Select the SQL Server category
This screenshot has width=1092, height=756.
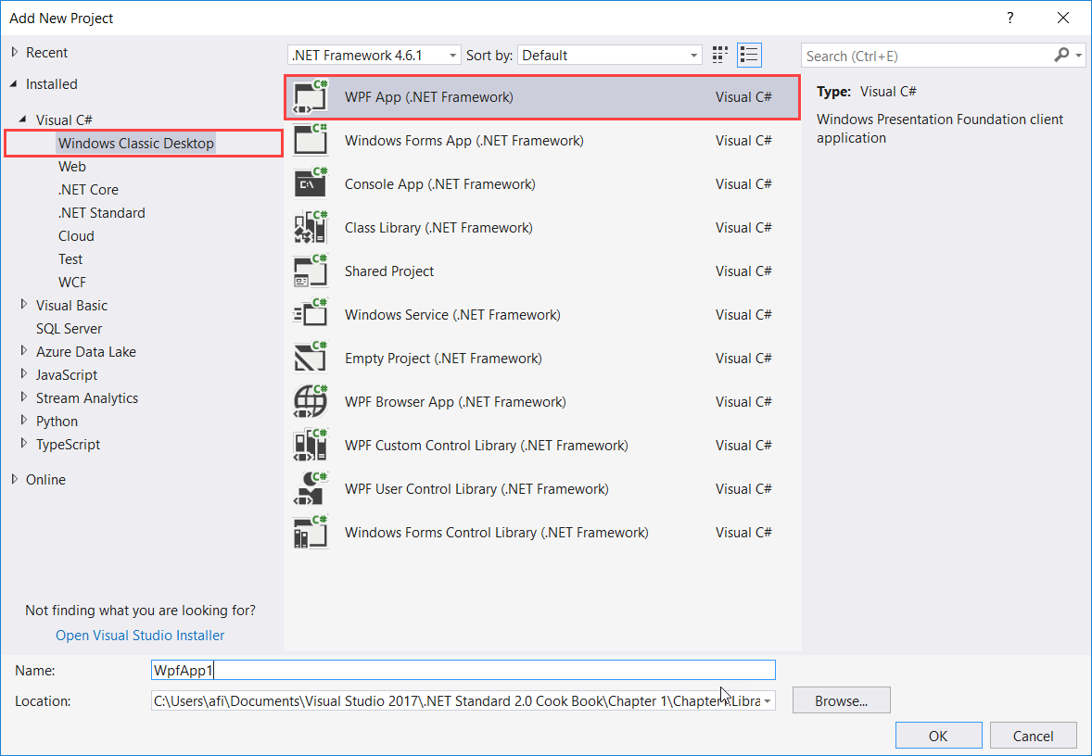69,329
